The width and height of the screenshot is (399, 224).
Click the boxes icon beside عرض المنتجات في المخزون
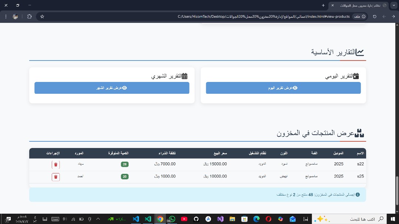[x=359, y=133]
